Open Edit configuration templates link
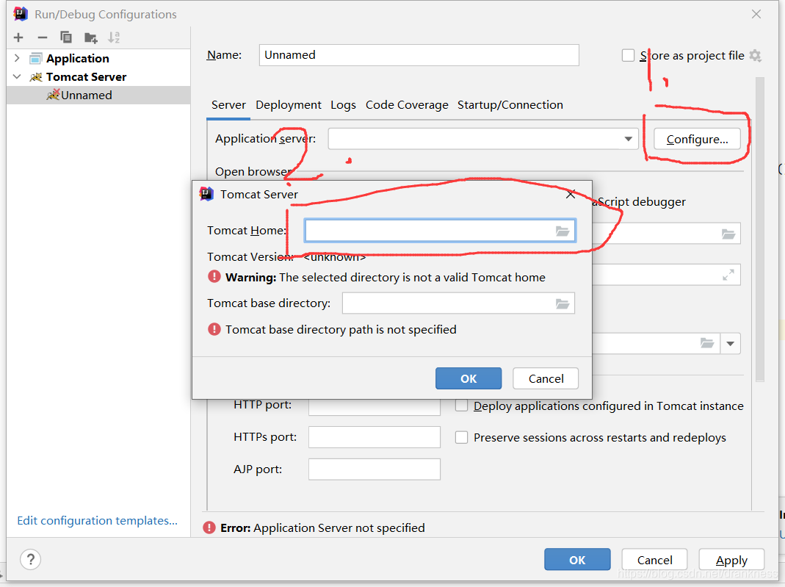 97,520
